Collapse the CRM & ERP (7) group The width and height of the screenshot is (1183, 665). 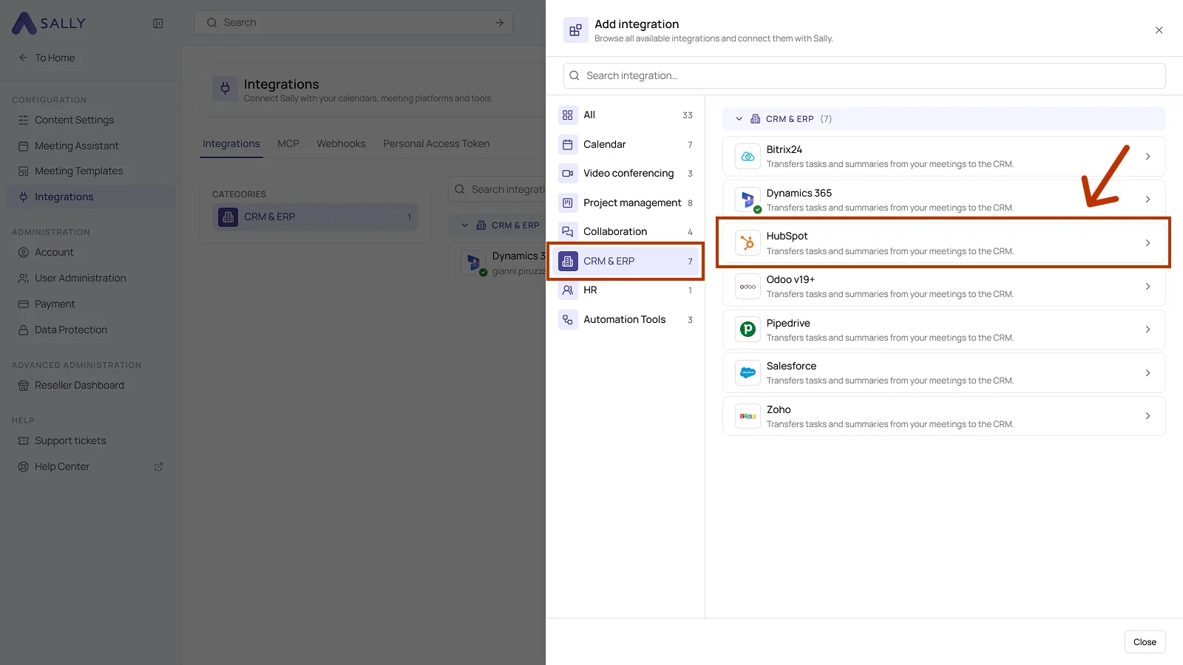(x=739, y=119)
